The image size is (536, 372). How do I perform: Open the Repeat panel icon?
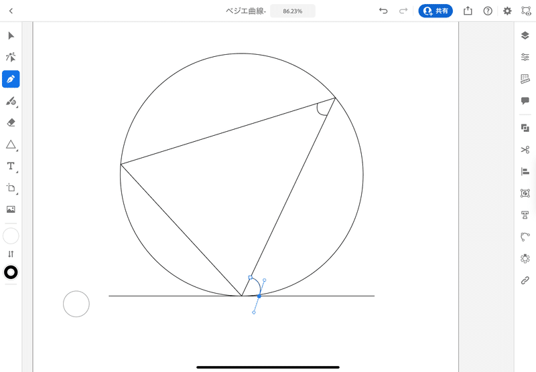525,258
